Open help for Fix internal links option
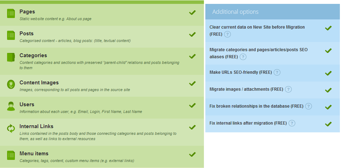This screenshot has width=342, height=168. [292, 123]
